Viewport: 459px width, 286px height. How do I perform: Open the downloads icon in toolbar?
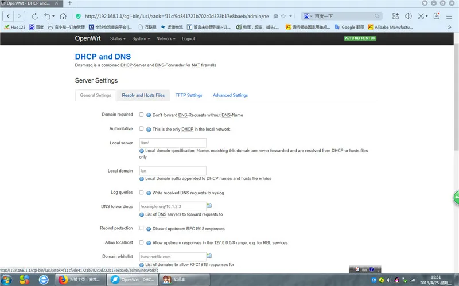437,16
